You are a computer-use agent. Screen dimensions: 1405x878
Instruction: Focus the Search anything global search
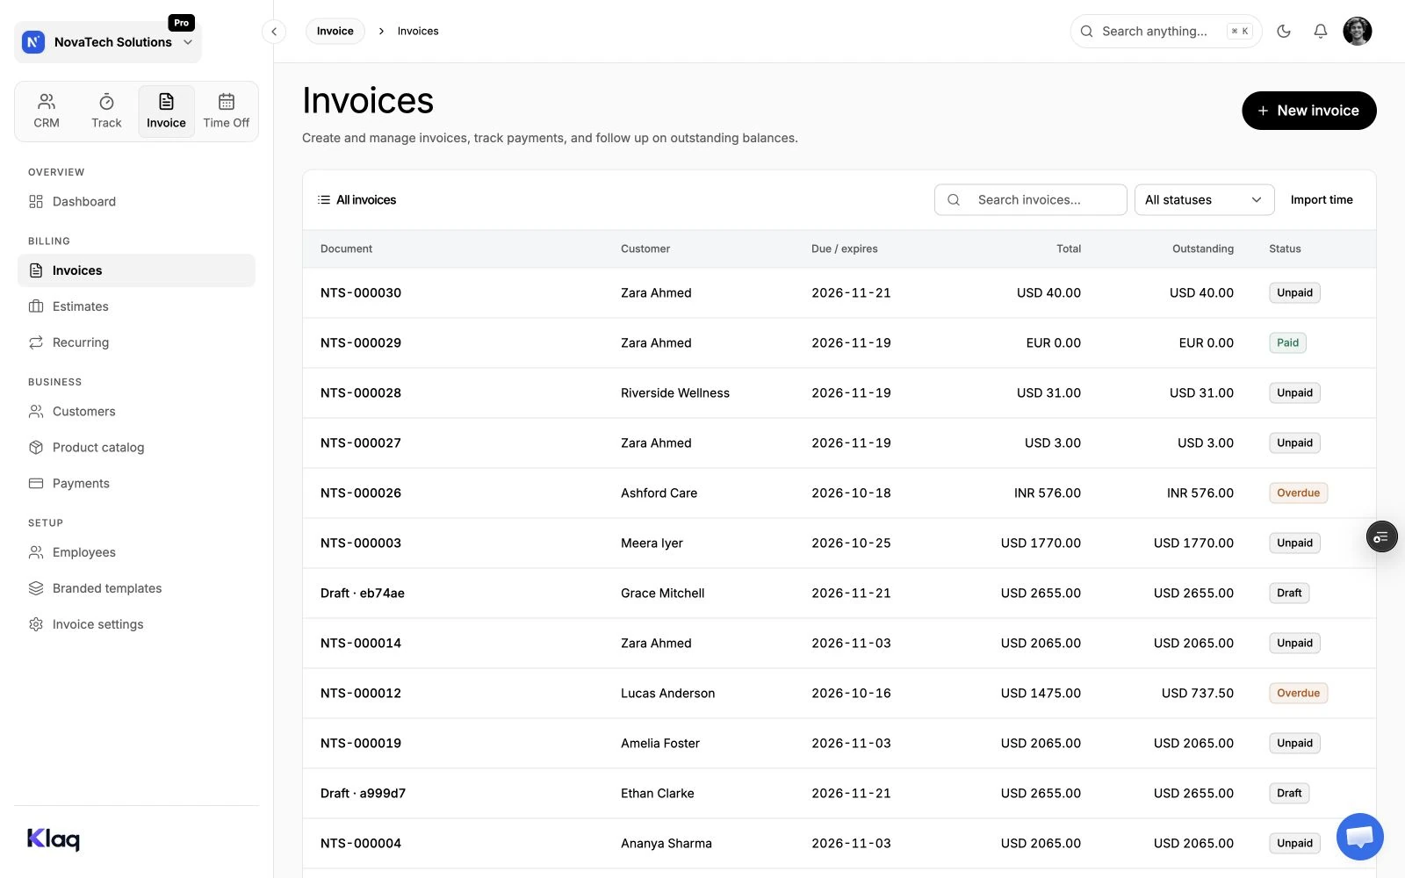[x=1165, y=32]
